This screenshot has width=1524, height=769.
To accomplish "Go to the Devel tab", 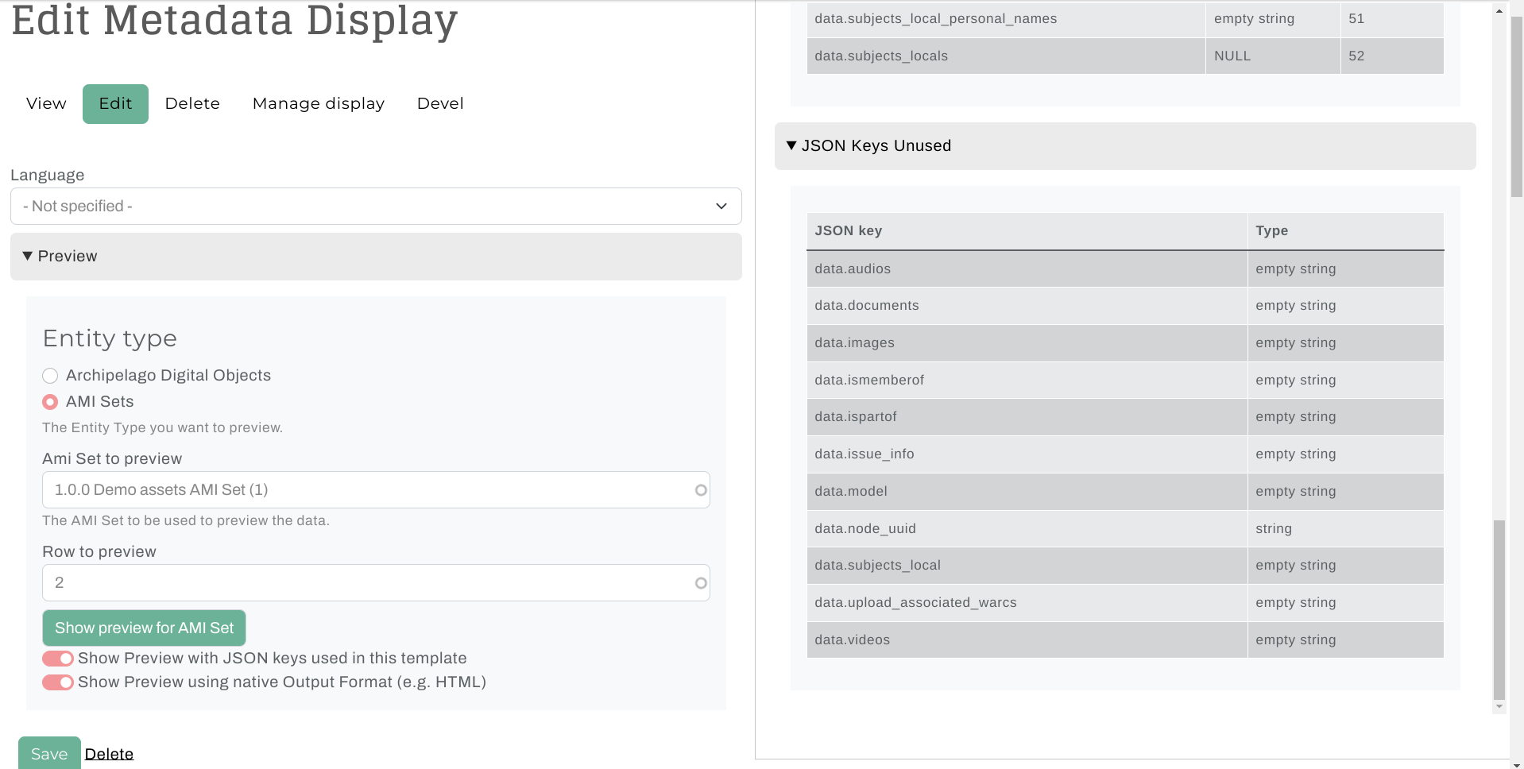I will [x=440, y=104].
